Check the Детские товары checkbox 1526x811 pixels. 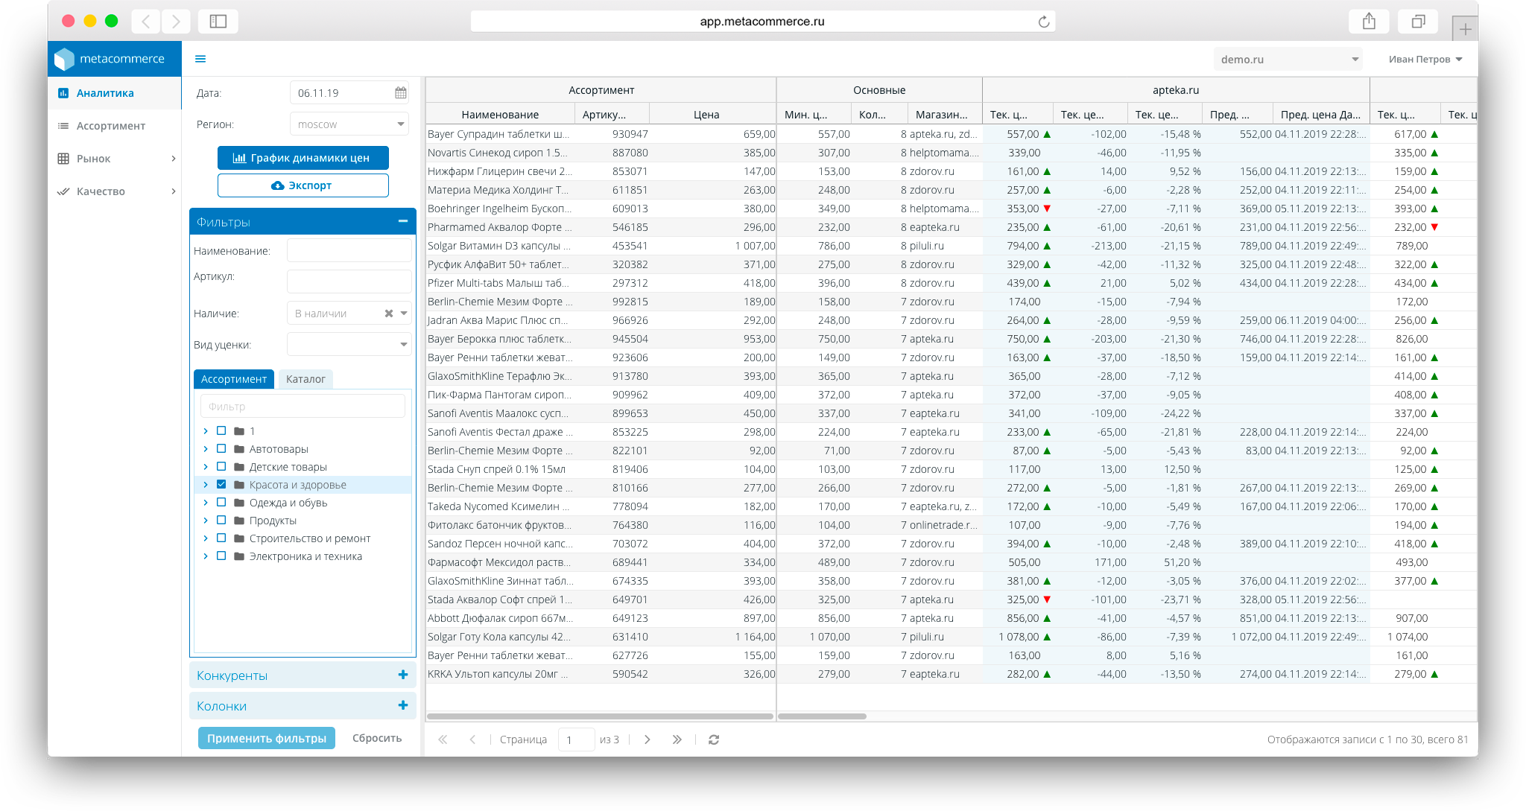(x=221, y=466)
